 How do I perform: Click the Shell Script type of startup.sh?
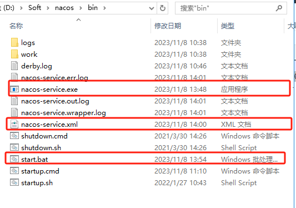point(239,183)
